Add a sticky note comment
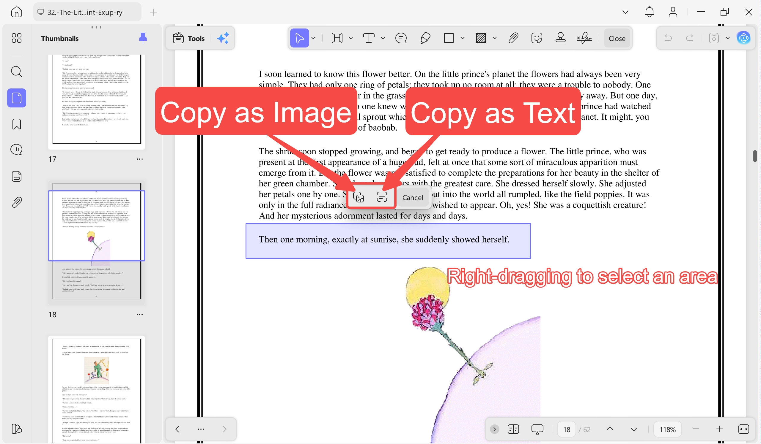761x444 pixels. (x=401, y=38)
